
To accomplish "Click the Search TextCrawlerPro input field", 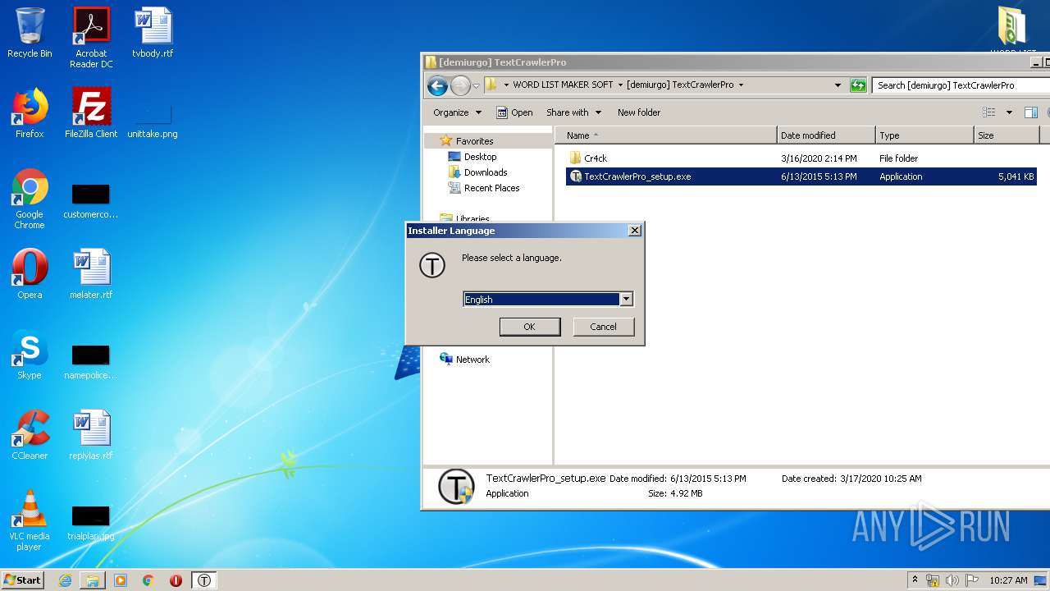I will [961, 85].
